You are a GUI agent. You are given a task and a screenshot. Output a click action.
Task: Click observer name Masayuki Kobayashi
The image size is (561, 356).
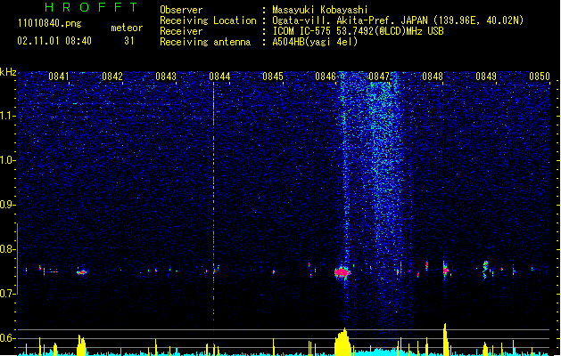click(x=320, y=10)
